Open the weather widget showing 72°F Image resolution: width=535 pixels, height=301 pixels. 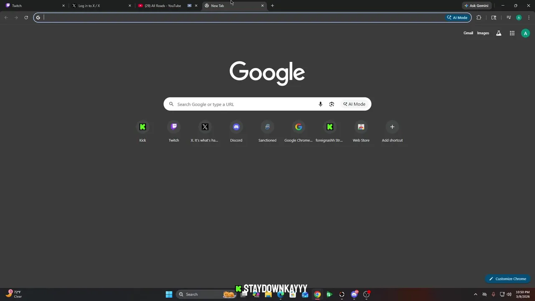coord(14,294)
